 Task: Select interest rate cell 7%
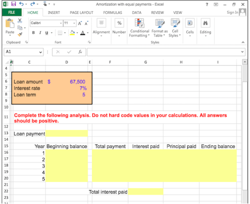point(83,88)
